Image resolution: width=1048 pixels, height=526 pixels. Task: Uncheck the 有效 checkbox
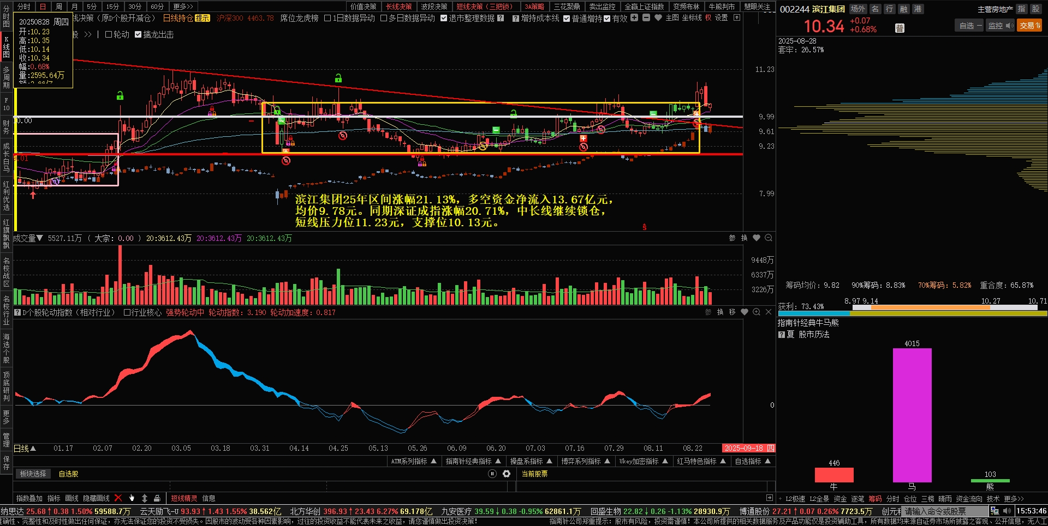607,19
